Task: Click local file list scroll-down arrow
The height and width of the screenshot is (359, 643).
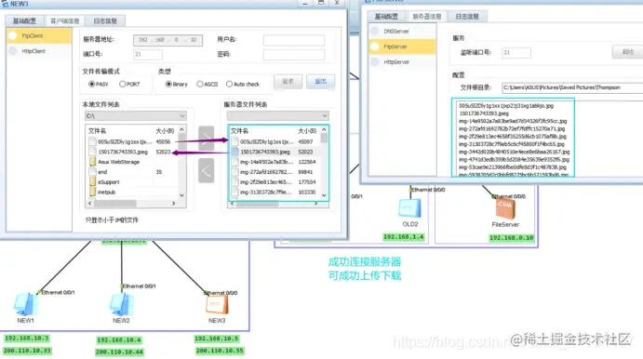Action: pyautogui.click(x=181, y=195)
